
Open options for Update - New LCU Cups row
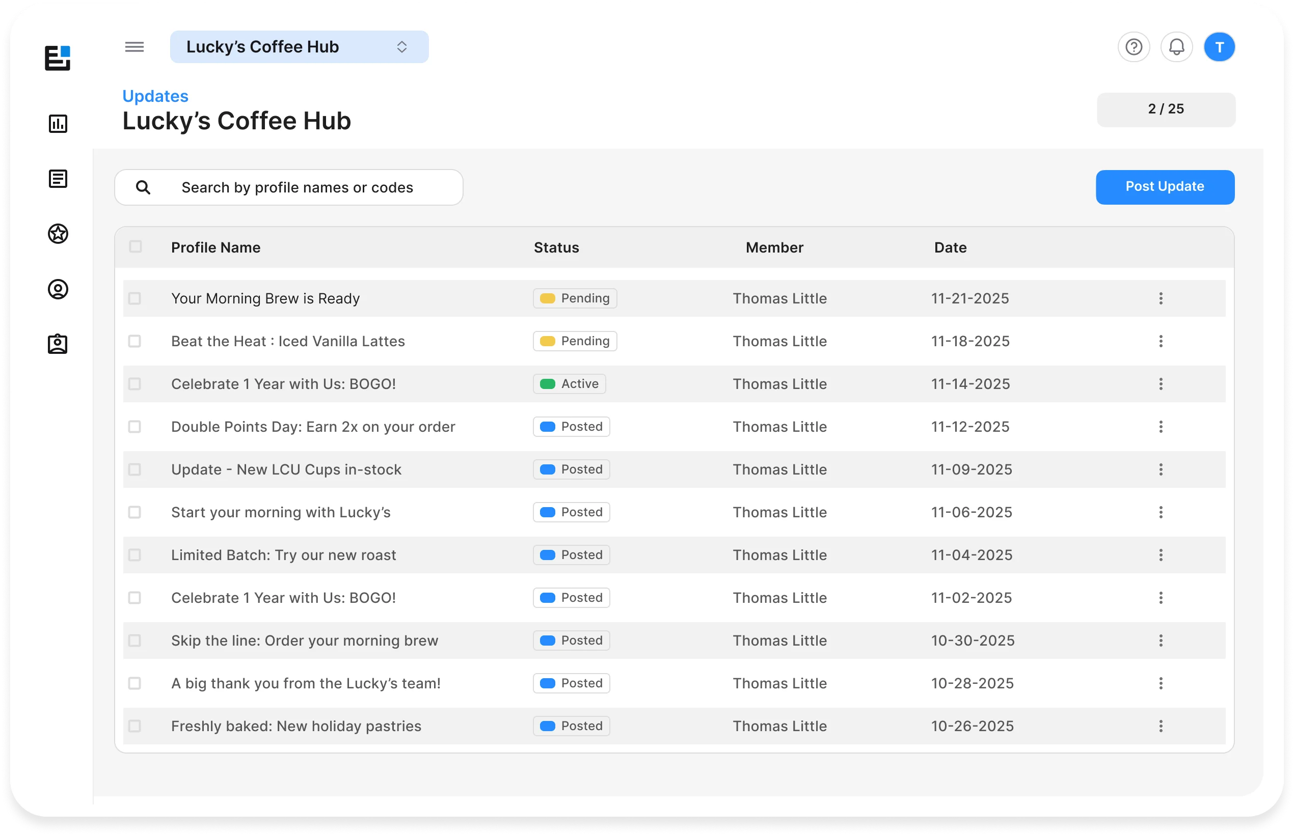point(1161,469)
